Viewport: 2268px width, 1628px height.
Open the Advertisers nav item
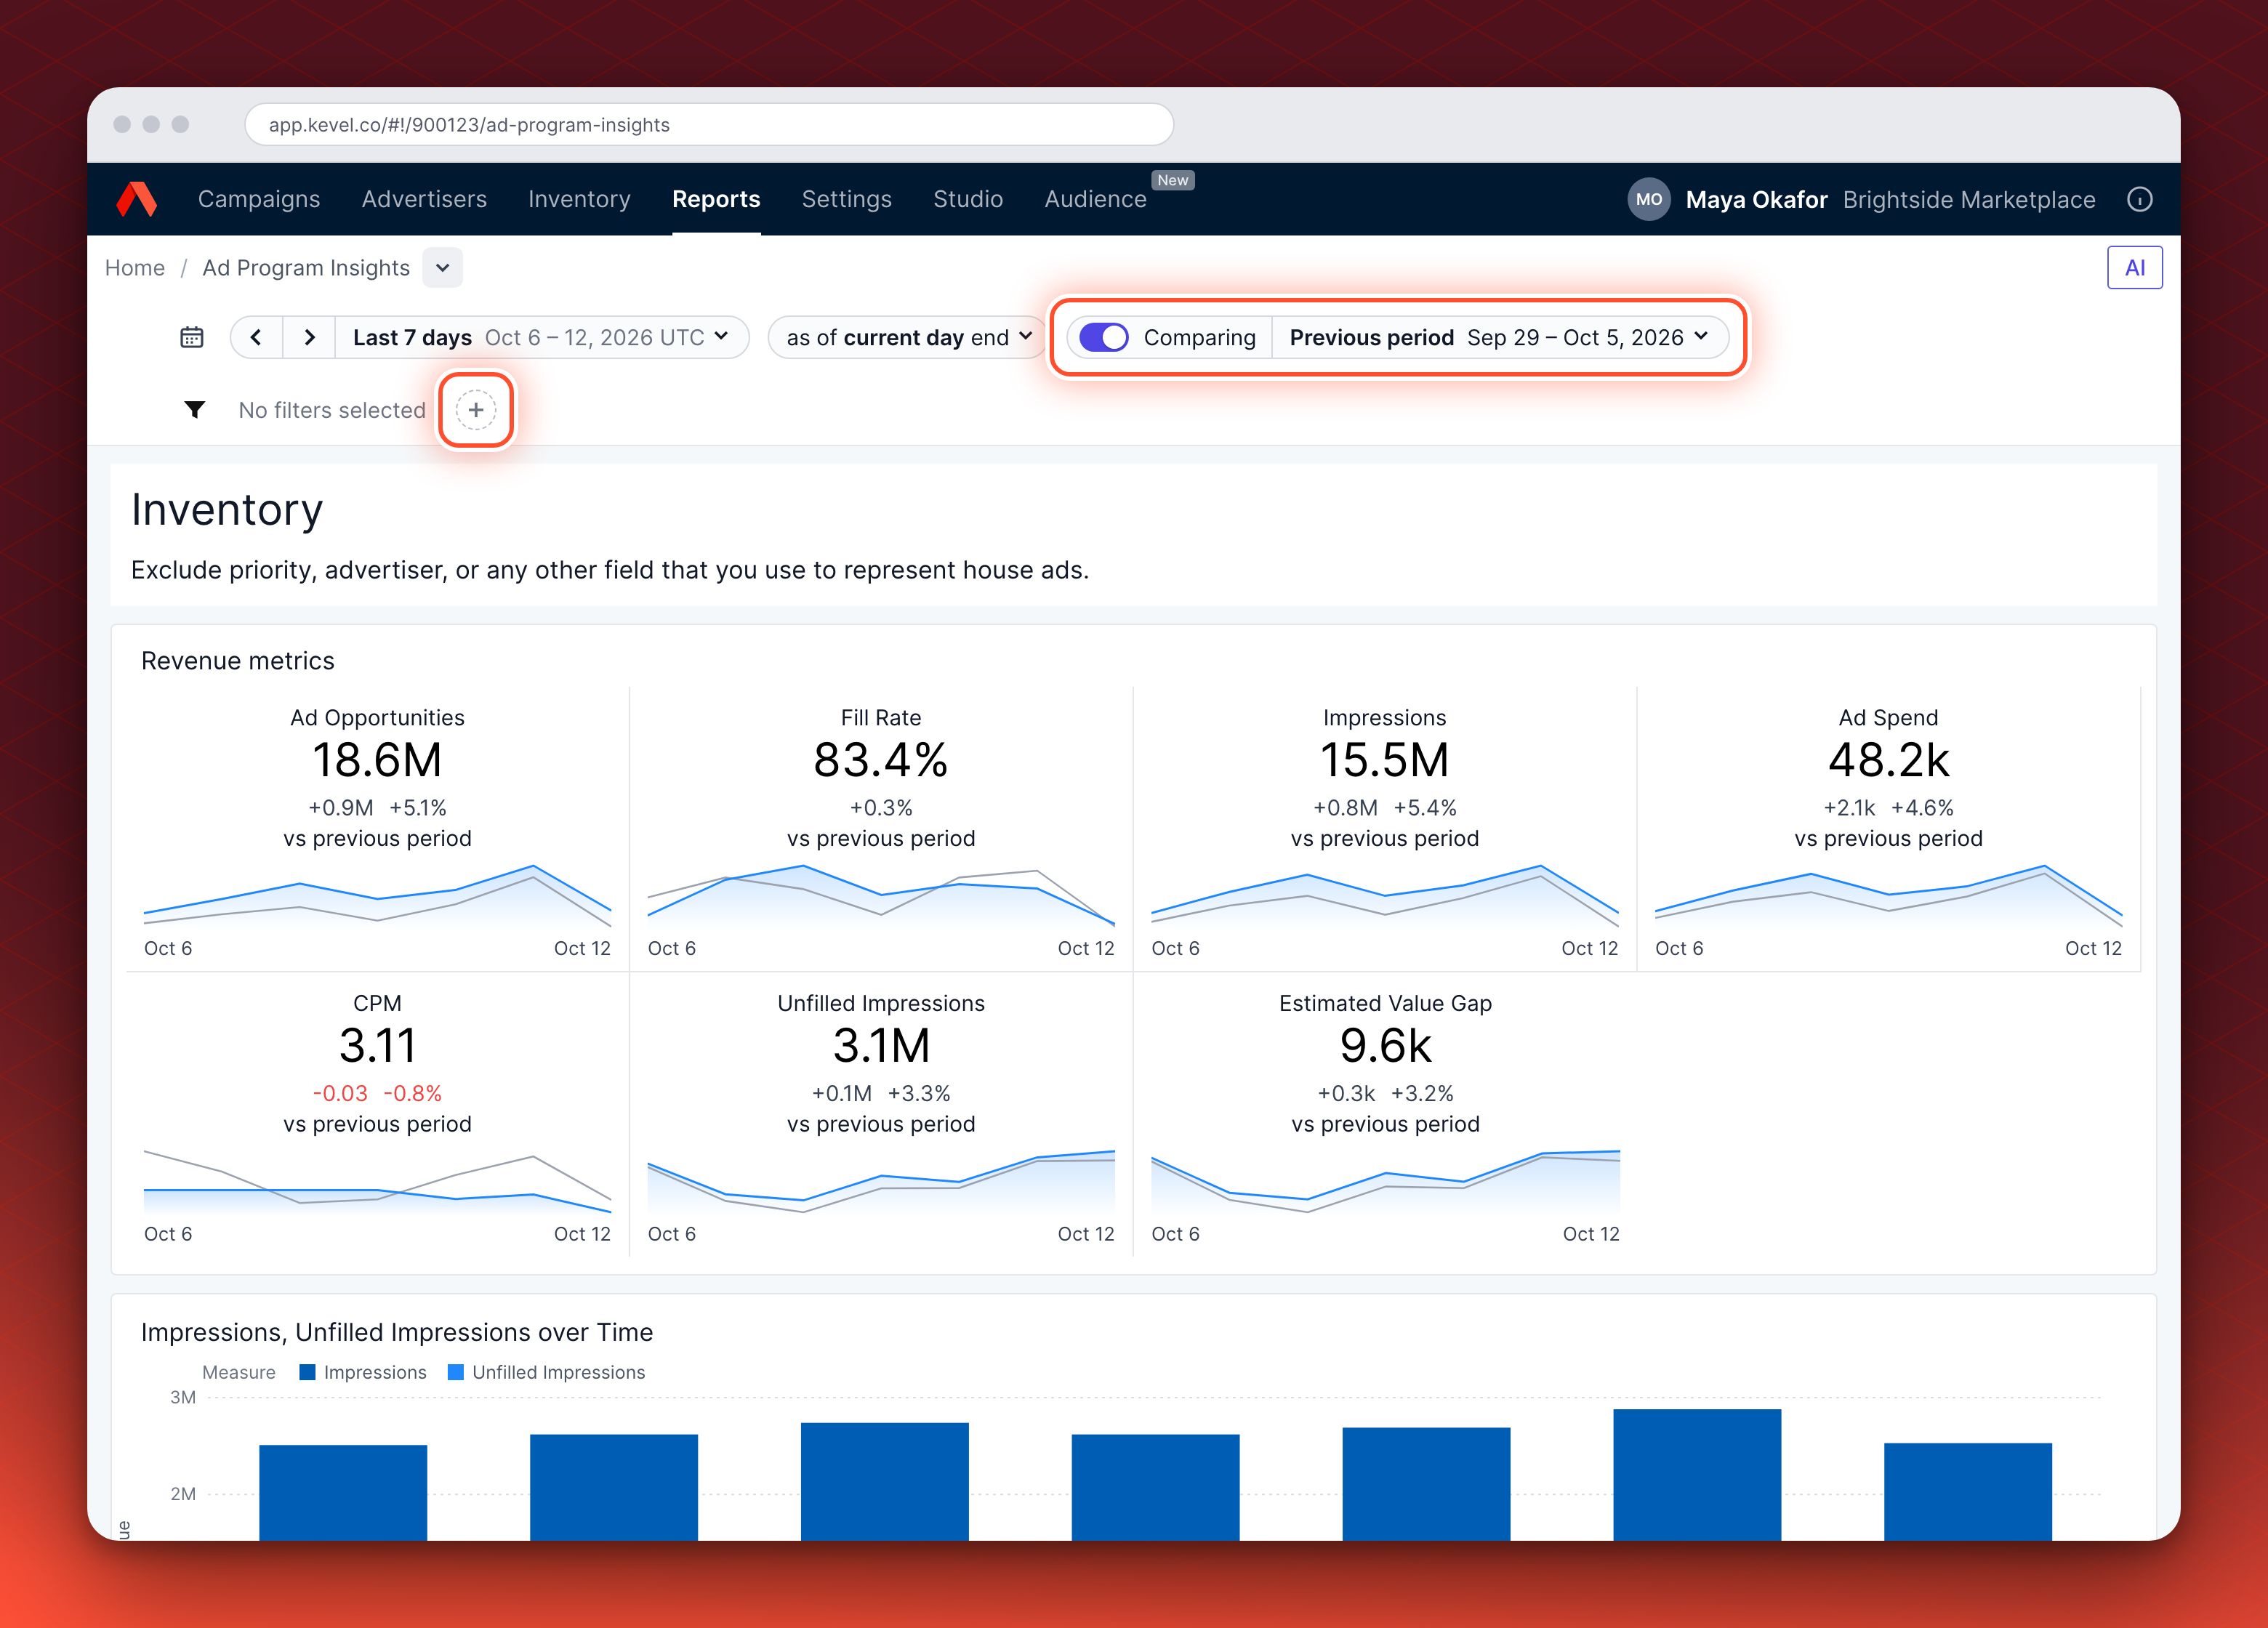pyautogui.click(x=424, y=199)
